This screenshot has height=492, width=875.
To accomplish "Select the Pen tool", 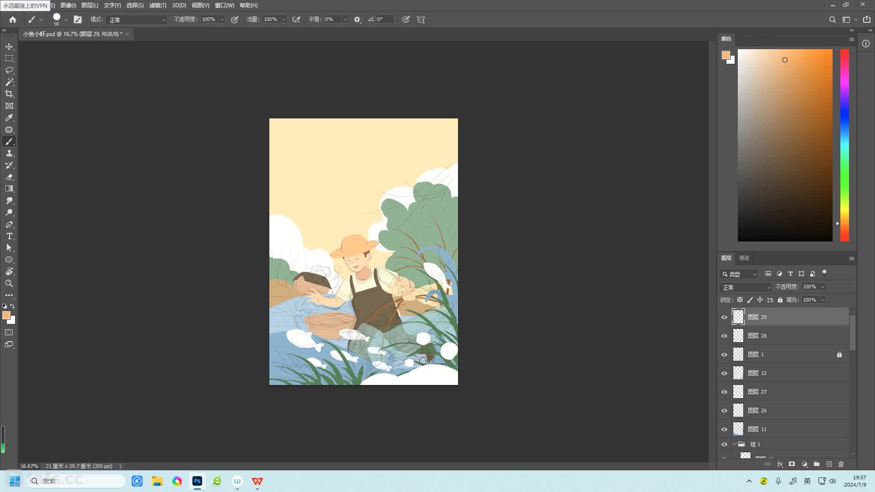I will [x=9, y=225].
